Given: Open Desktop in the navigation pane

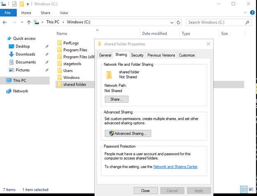Looking at the screenshot, I should [23, 47].
